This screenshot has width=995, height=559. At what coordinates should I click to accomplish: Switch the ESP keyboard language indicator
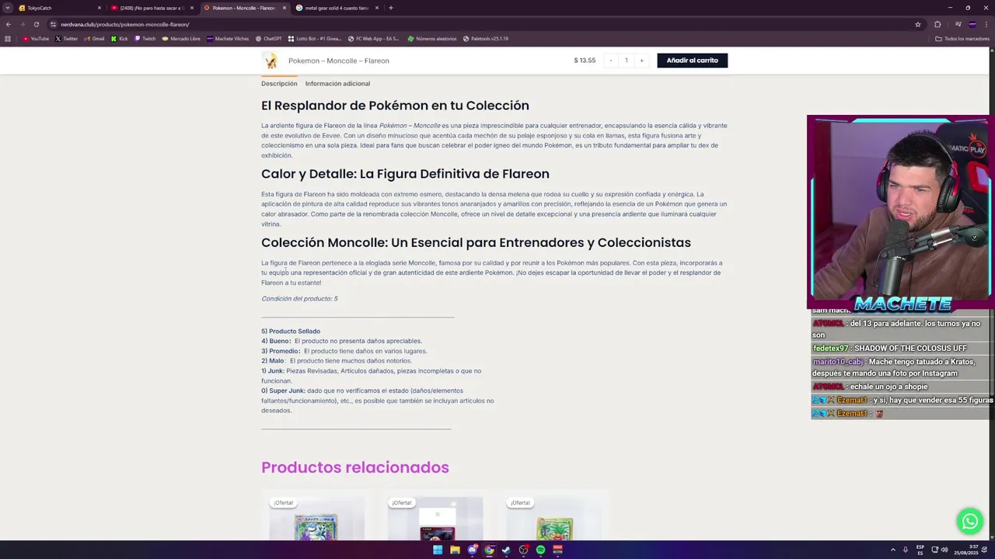tap(920, 550)
